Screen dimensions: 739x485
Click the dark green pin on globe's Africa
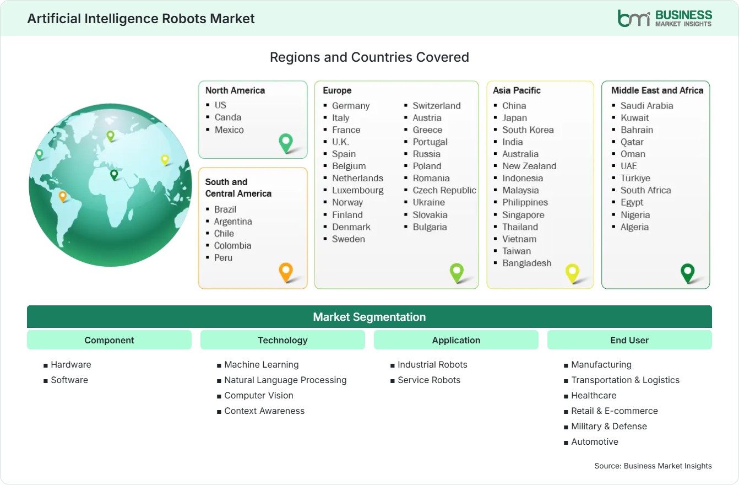[x=114, y=175]
